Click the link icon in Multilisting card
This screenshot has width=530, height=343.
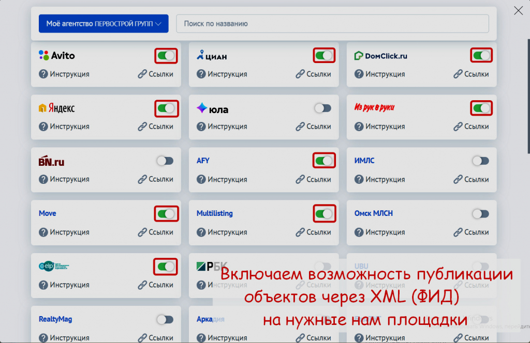click(x=300, y=232)
